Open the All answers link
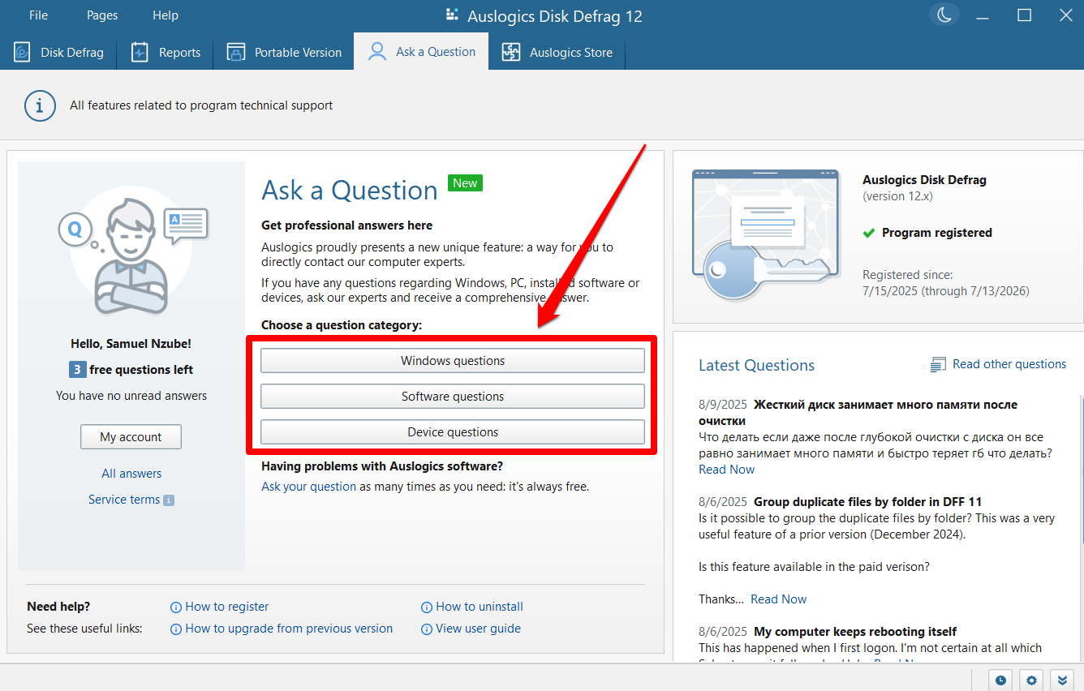The width and height of the screenshot is (1084, 691). [x=131, y=474]
